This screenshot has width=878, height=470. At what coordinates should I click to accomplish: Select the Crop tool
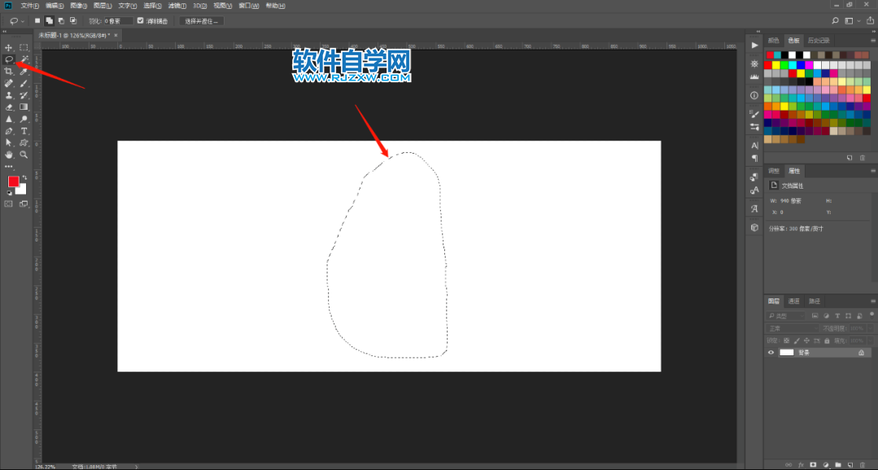click(x=8, y=71)
